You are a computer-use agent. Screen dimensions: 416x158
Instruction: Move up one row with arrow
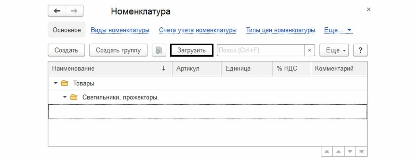(338, 152)
